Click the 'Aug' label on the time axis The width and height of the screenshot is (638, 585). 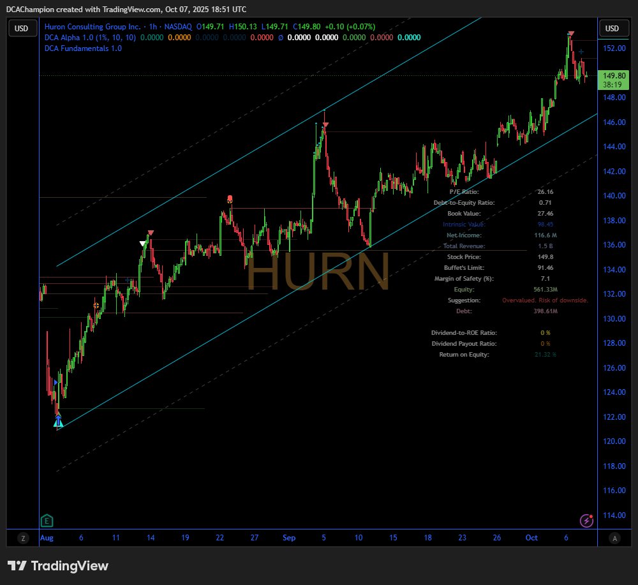pyautogui.click(x=47, y=538)
